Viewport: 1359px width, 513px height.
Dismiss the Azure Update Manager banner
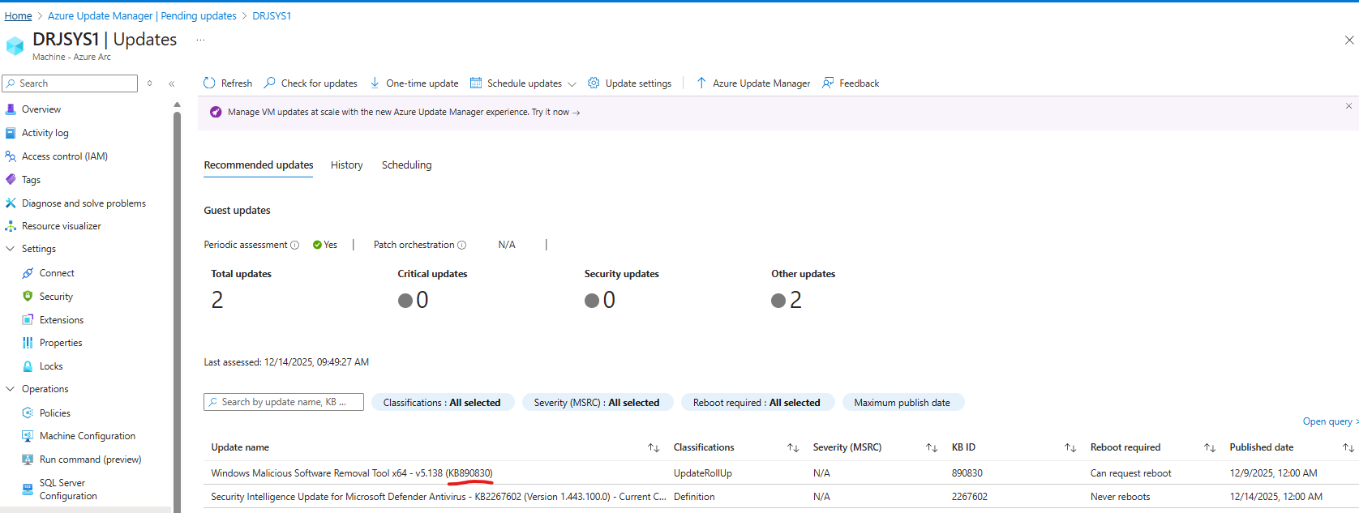1348,106
